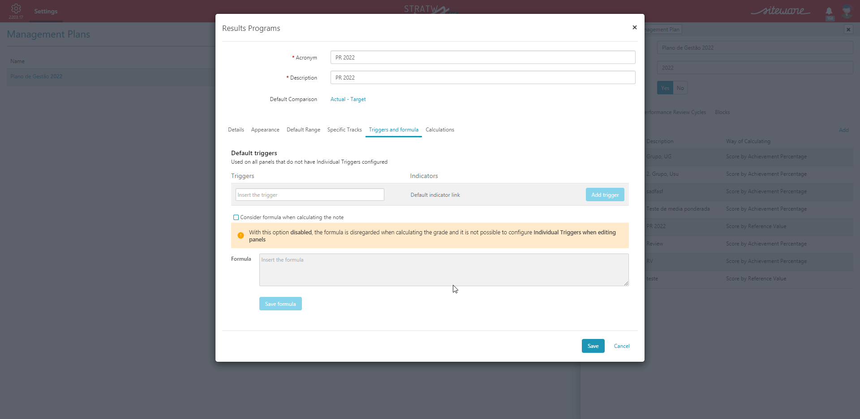
Task: Open the Blocks tab in background panel
Action: point(722,112)
